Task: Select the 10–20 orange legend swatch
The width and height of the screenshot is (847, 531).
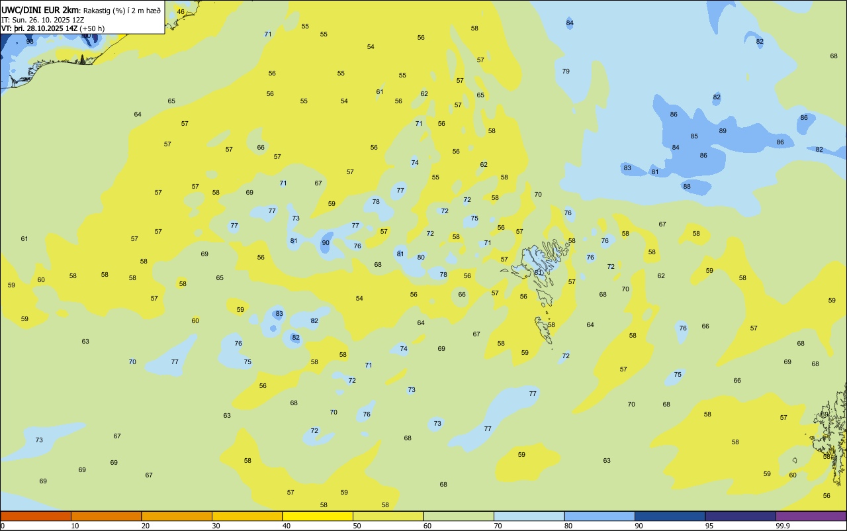Action: point(106,516)
